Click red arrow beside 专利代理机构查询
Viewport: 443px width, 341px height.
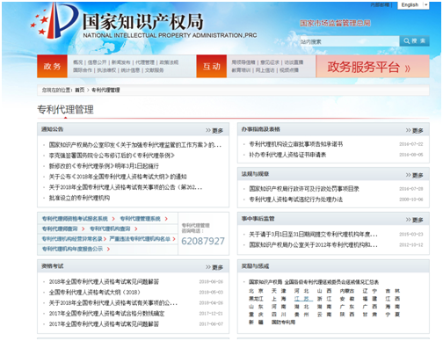136,229
